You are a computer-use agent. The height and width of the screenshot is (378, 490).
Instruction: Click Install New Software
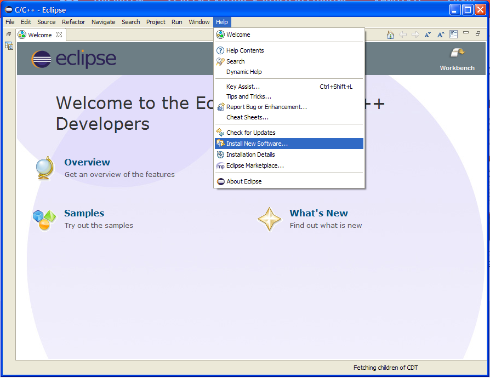[x=289, y=144]
